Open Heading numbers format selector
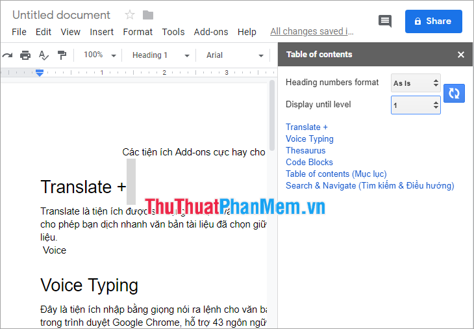This screenshot has height=329, width=474. pyautogui.click(x=416, y=83)
